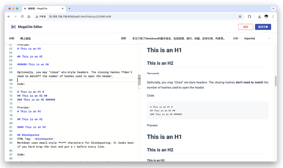Click 'Code:' label in preview pane
283x168 pixels.
click(x=151, y=95)
